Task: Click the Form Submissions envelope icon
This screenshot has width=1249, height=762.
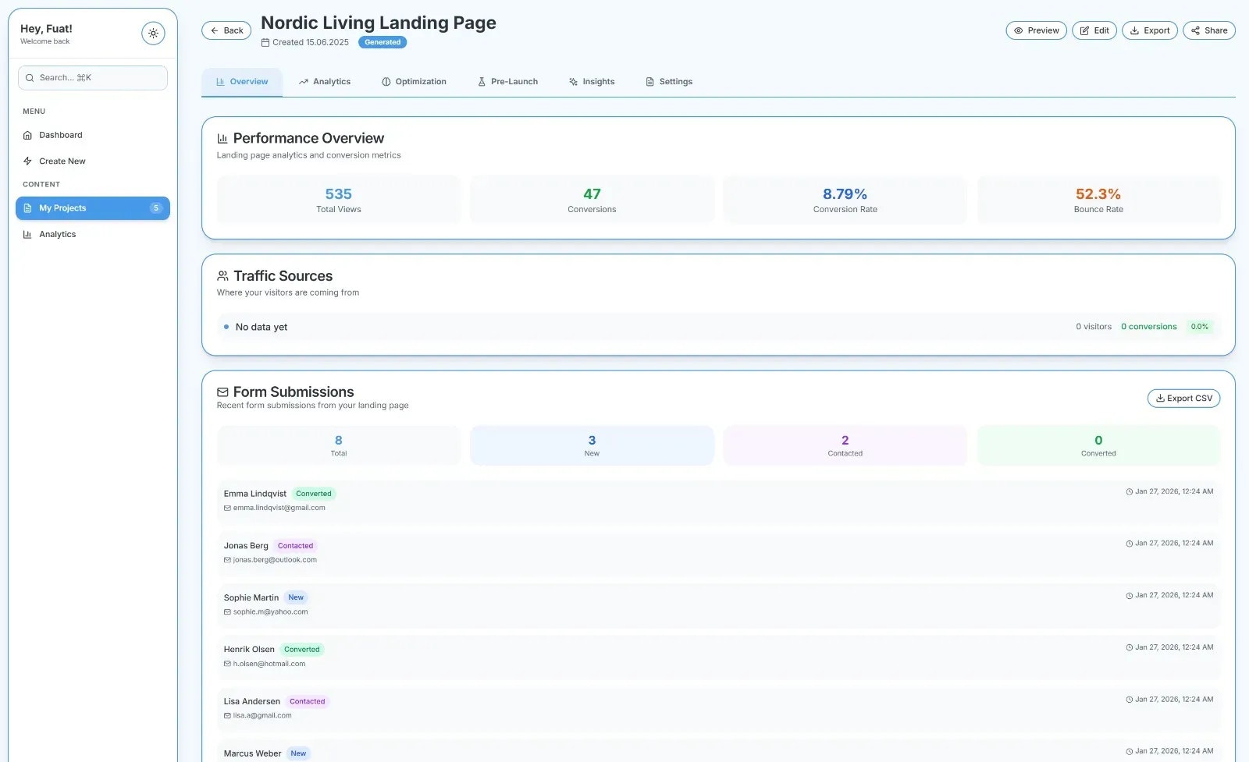Action: [222, 392]
